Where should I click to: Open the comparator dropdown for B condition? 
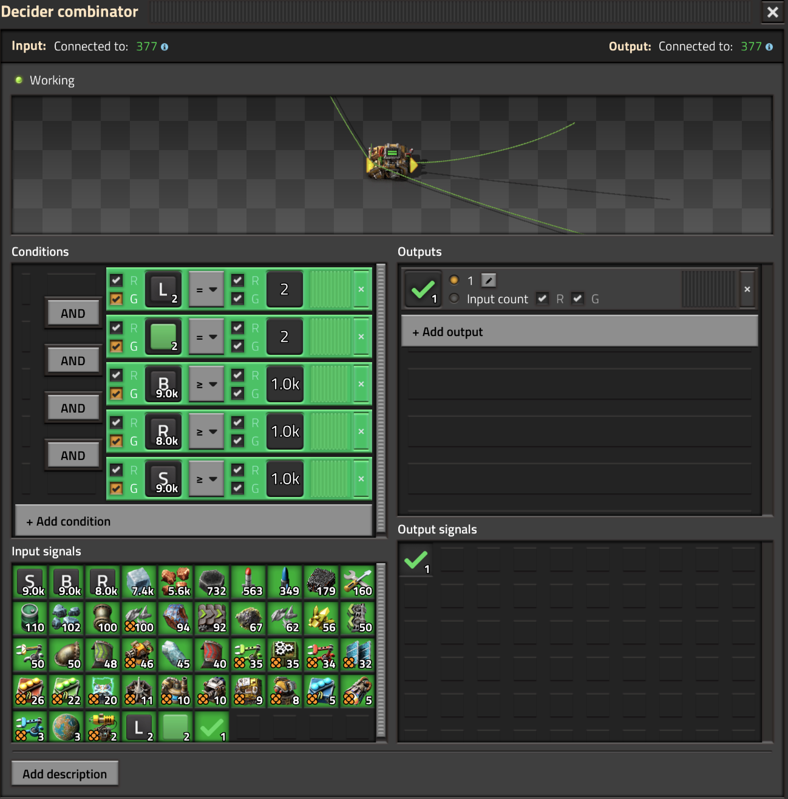pos(206,384)
